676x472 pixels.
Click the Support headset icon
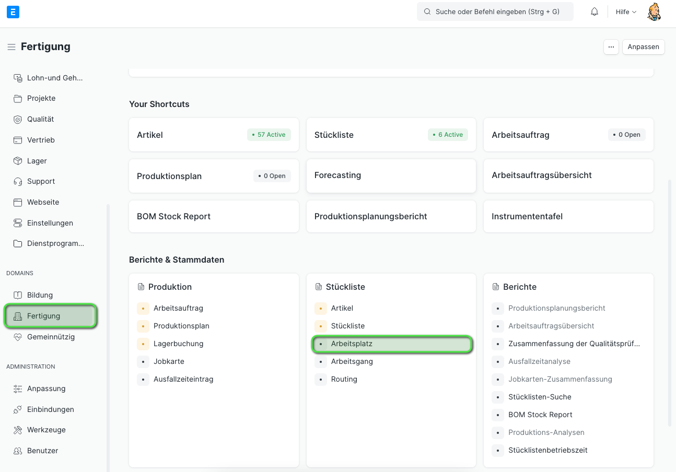click(18, 181)
